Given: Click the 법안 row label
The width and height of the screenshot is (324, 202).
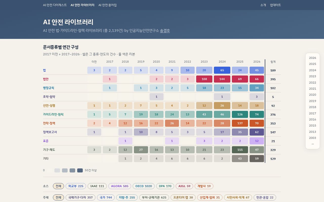Looking at the screenshot, I should tap(46, 79).
